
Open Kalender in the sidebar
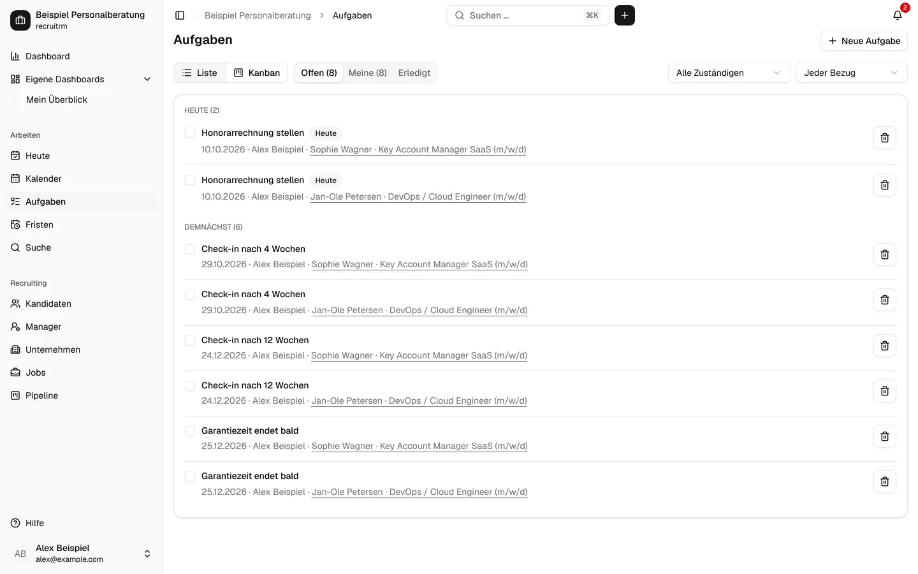click(81, 179)
